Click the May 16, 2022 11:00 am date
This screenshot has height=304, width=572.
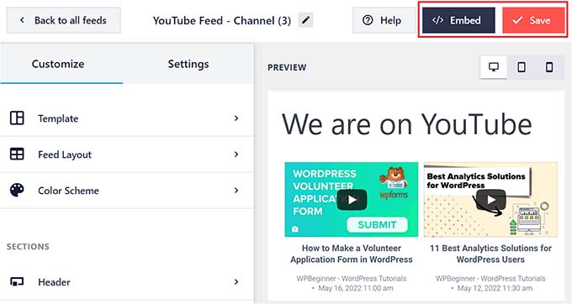[x=356, y=288]
